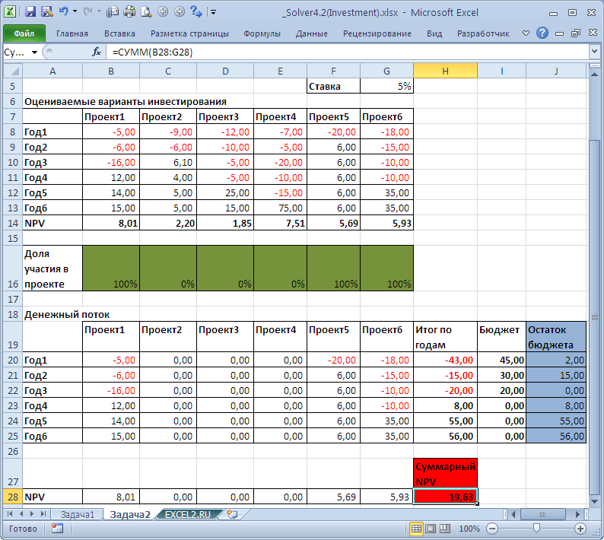
Task: Click the Save As icon with pencil
Action: click(47, 12)
